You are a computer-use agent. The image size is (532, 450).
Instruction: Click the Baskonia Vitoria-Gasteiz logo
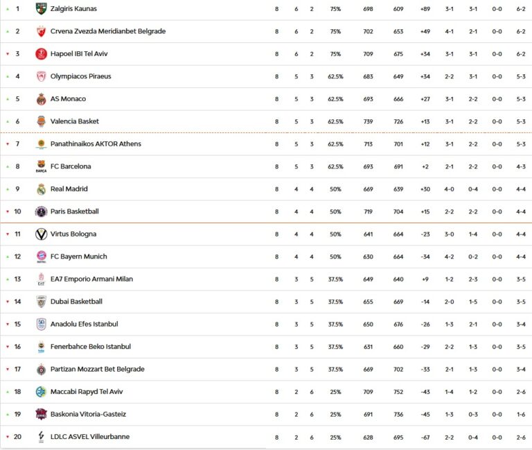click(41, 415)
